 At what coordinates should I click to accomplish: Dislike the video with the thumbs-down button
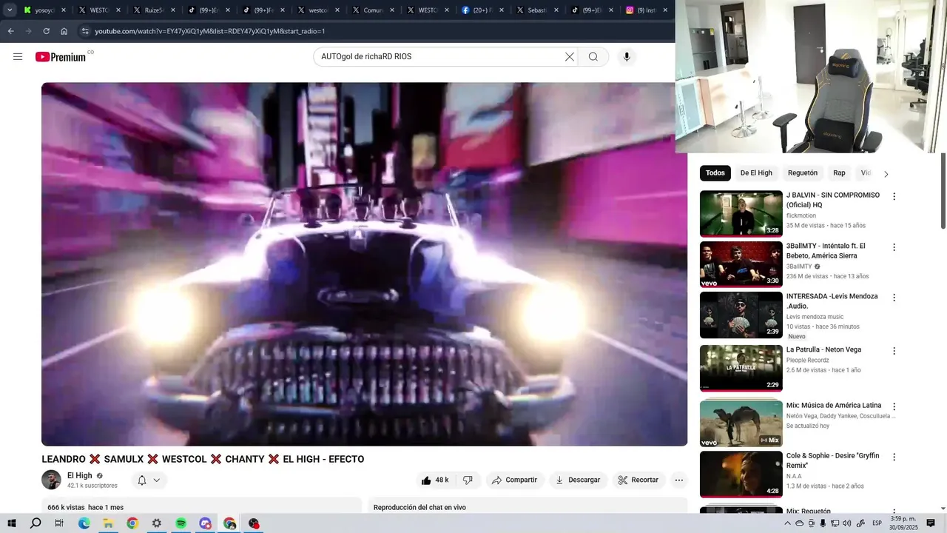(x=468, y=480)
